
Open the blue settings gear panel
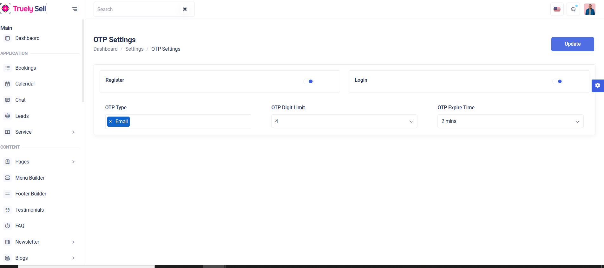[x=597, y=86]
